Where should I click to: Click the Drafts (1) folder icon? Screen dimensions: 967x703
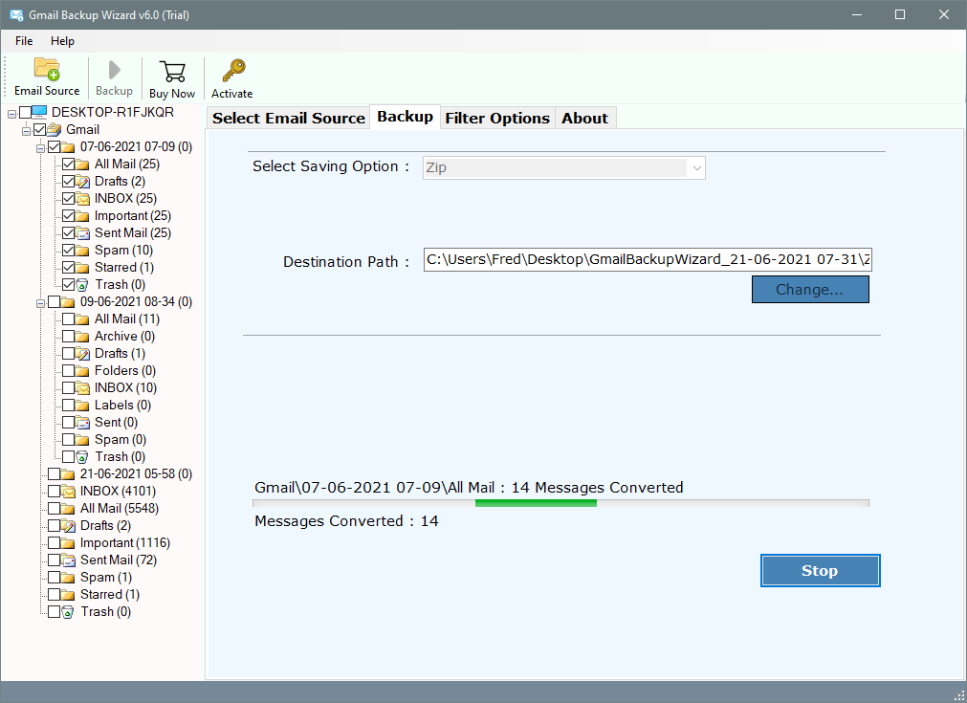(x=82, y=353)
